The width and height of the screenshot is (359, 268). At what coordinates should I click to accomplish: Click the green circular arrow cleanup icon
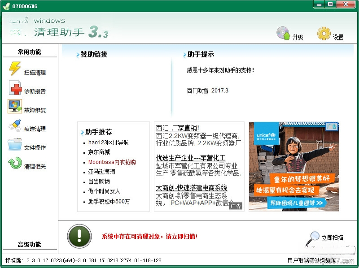tap(15, 163)
